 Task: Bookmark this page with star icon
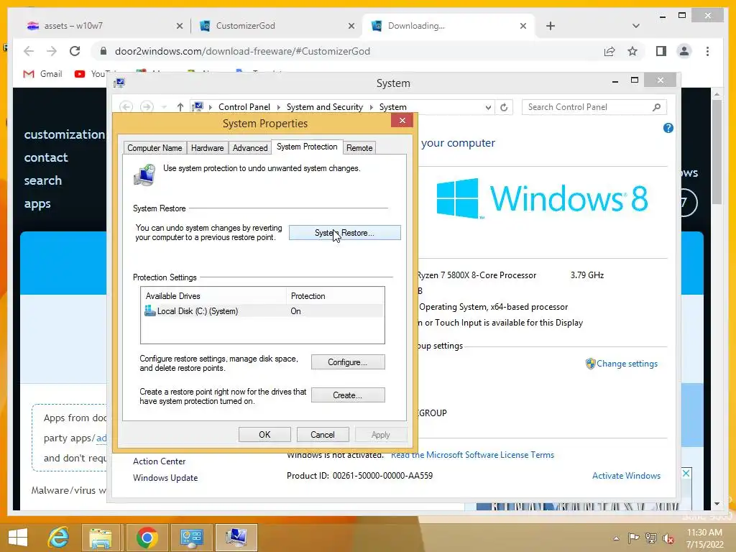click(x=632, y=51)
